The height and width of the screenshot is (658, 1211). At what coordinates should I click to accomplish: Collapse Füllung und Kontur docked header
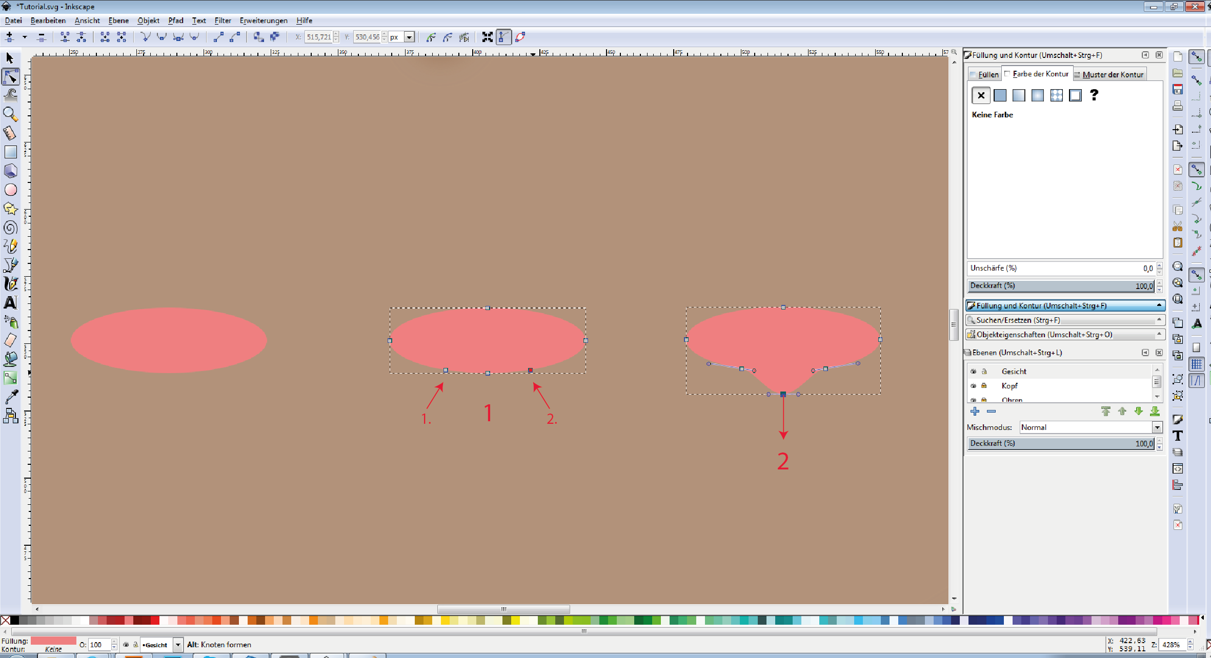point(1065,305)
